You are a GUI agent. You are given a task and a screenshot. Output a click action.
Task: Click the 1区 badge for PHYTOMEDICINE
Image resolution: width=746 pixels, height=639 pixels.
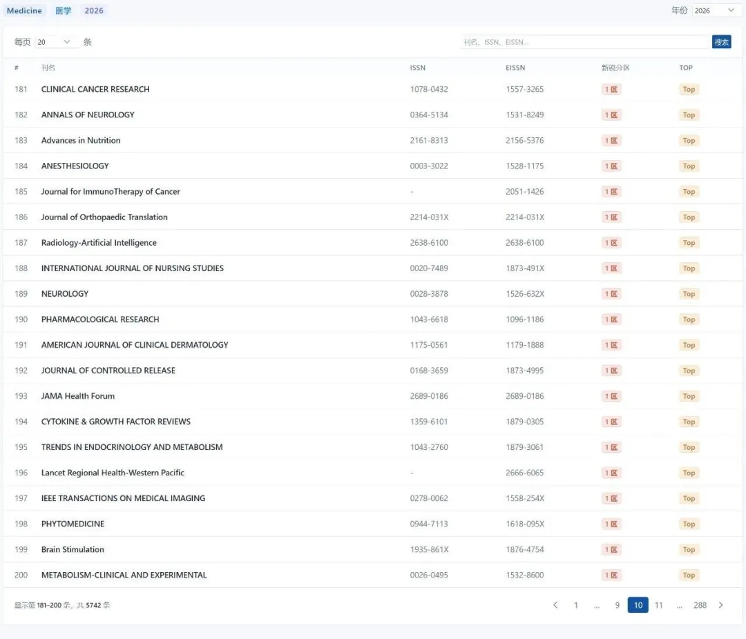[x=611, y=524]
